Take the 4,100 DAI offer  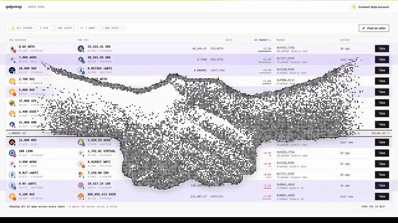[x=382, y=196]
